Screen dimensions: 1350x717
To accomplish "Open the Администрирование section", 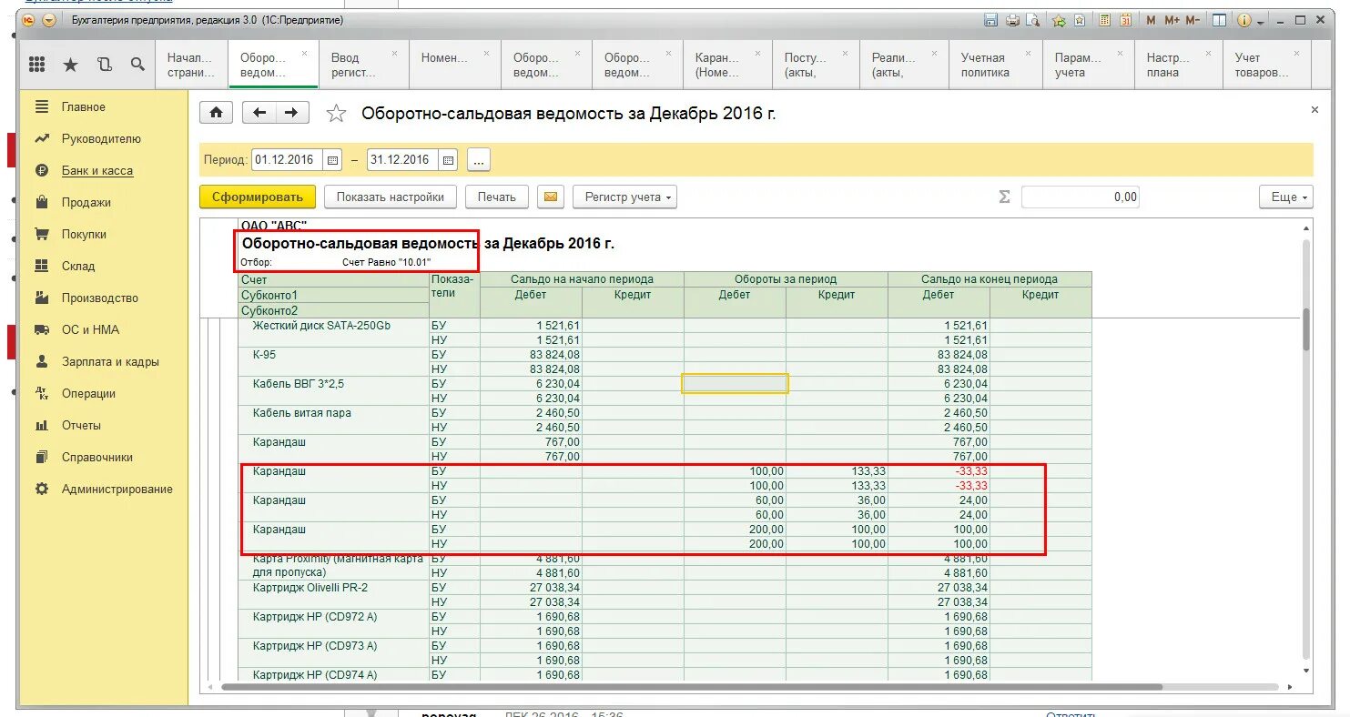I will pyautogui.click(x=117, y=490).
